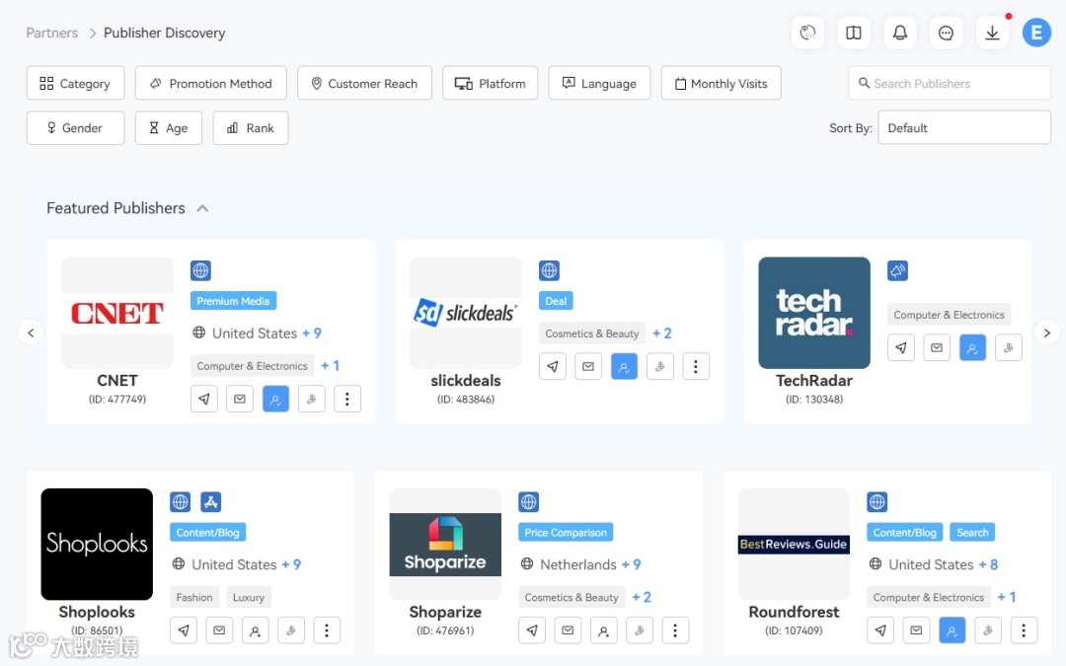Open the Language filter
The image size is (1066, 666).
coord(600,83)
